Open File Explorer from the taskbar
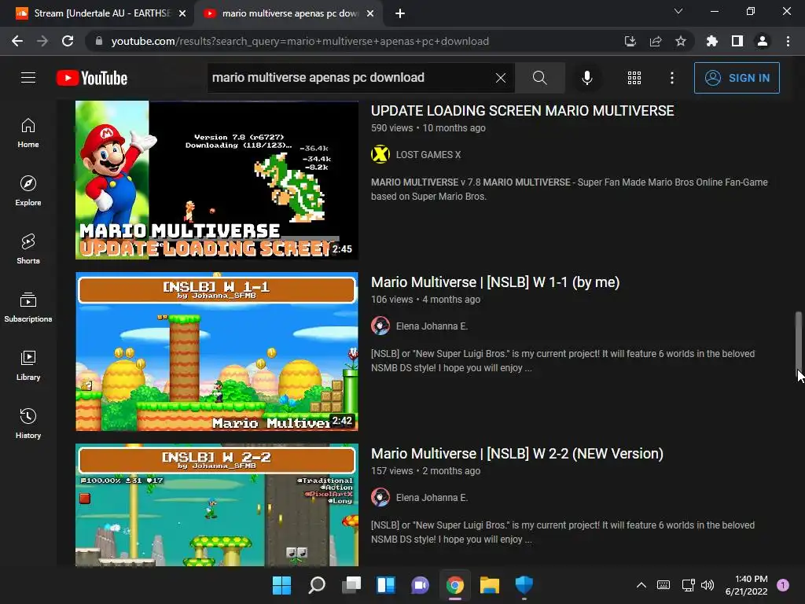The width and height of the screenshot is (805, 604). (x=489, y=585)
